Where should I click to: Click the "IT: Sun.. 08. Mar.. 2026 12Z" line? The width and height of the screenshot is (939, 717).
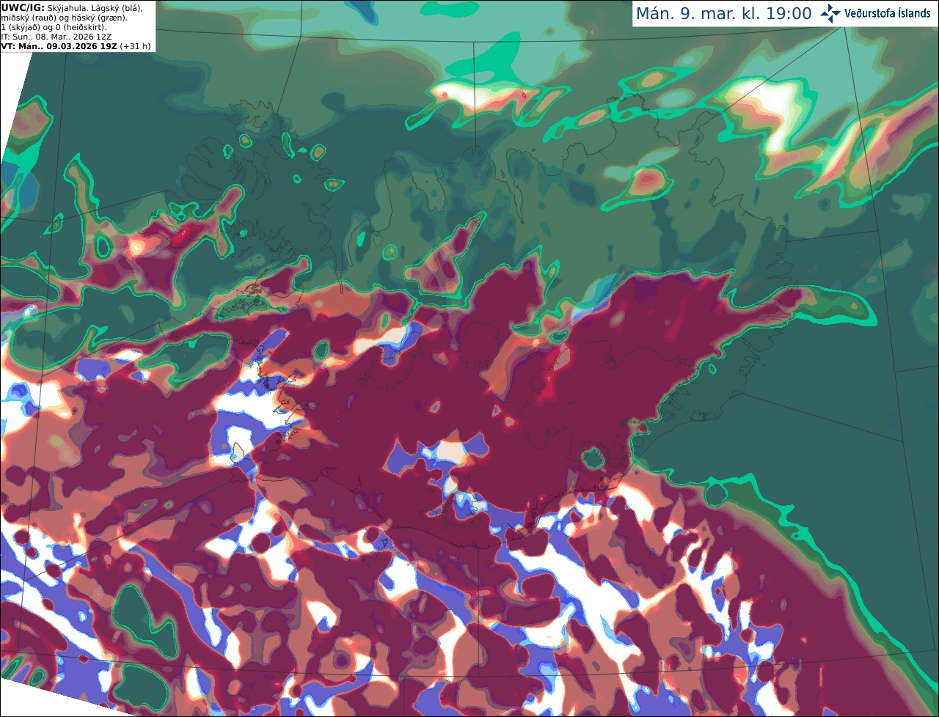click(56, 37)
